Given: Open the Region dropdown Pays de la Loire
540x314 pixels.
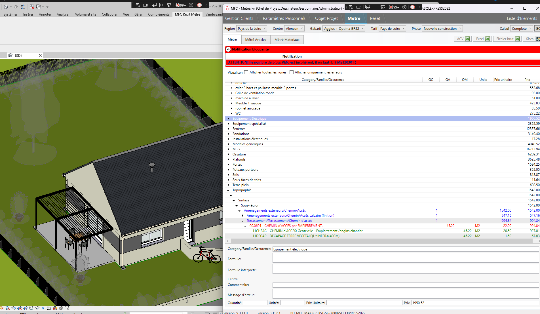Looking at the screenshot, I should click(252, 29).
